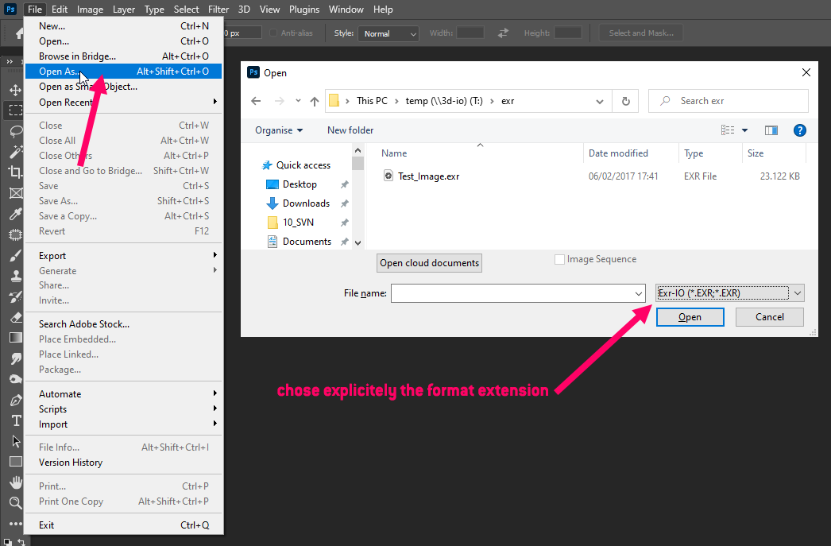The image size is (831, 546).
Task: Select the Hand tool
Action: tap(15, 482)
